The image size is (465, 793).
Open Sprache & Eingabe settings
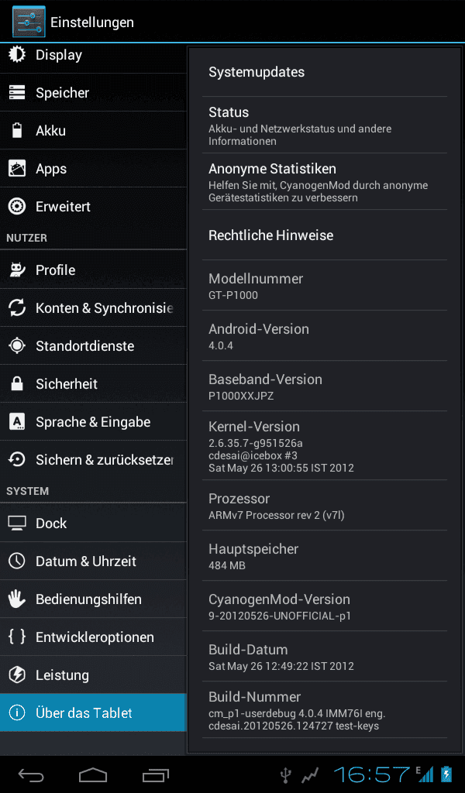[93, 422]
